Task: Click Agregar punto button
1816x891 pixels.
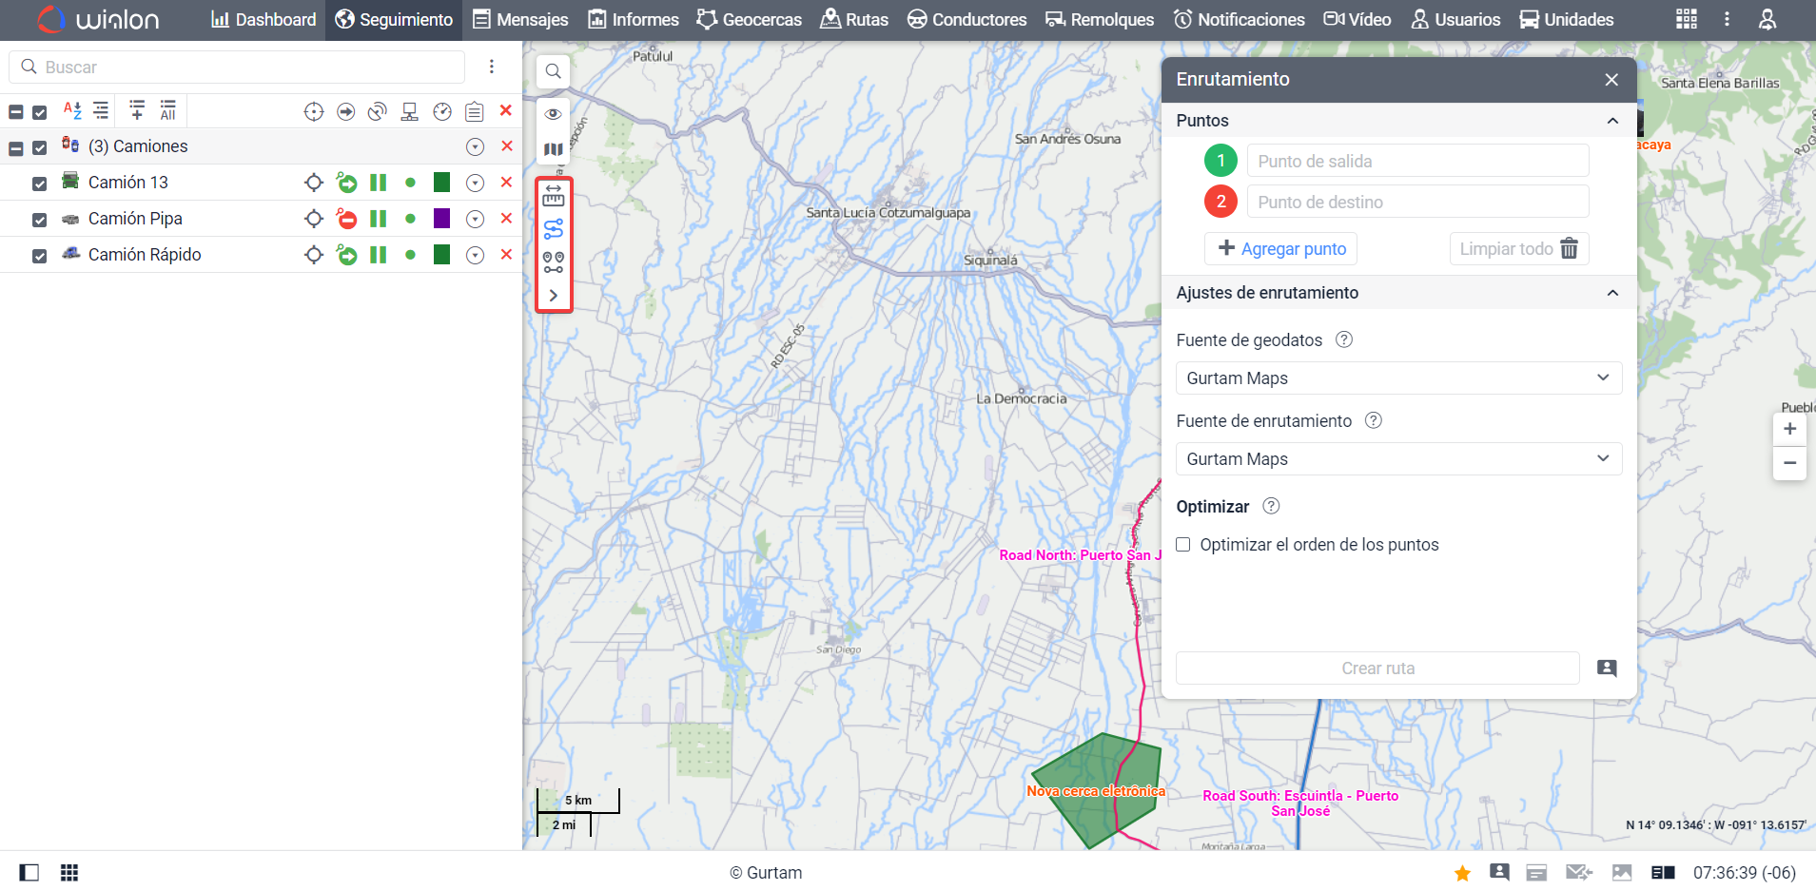Action: (x=1280, y=249)
